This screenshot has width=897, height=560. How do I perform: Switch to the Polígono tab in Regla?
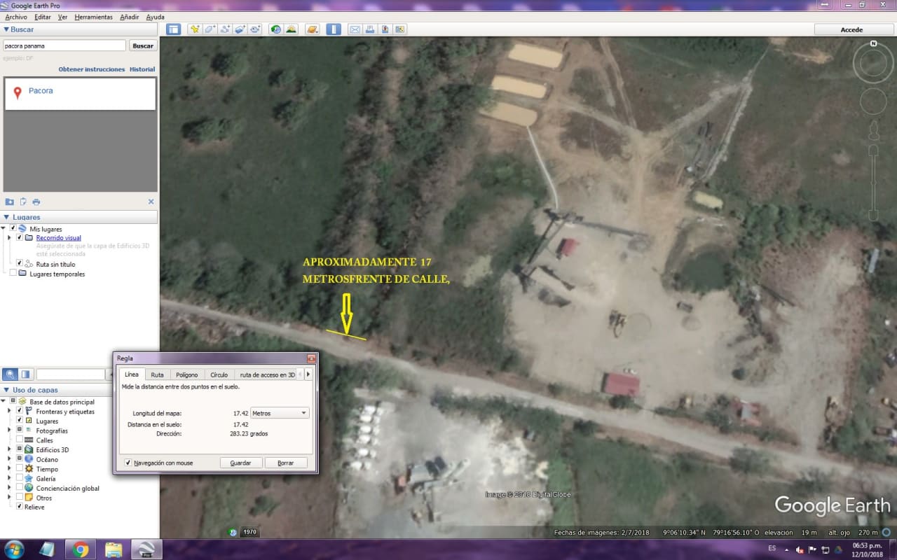[x=187, y=374]
